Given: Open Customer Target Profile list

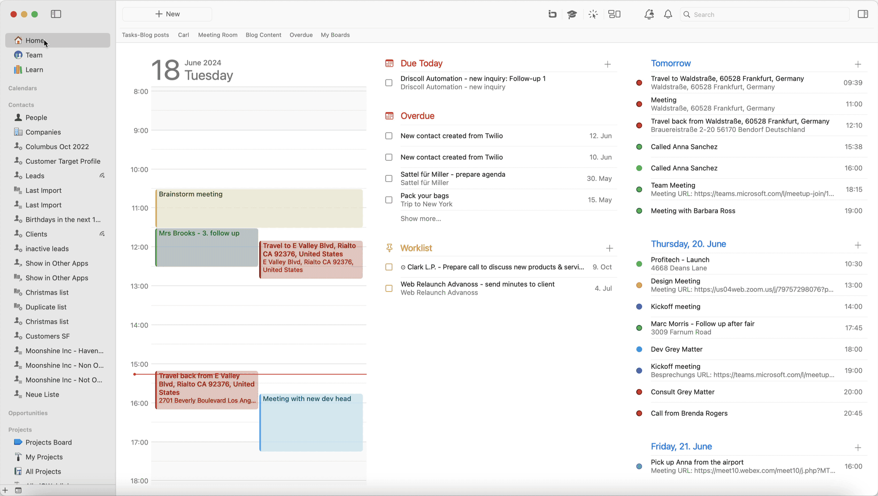Looking at the screenshot, I should [58, 161].
